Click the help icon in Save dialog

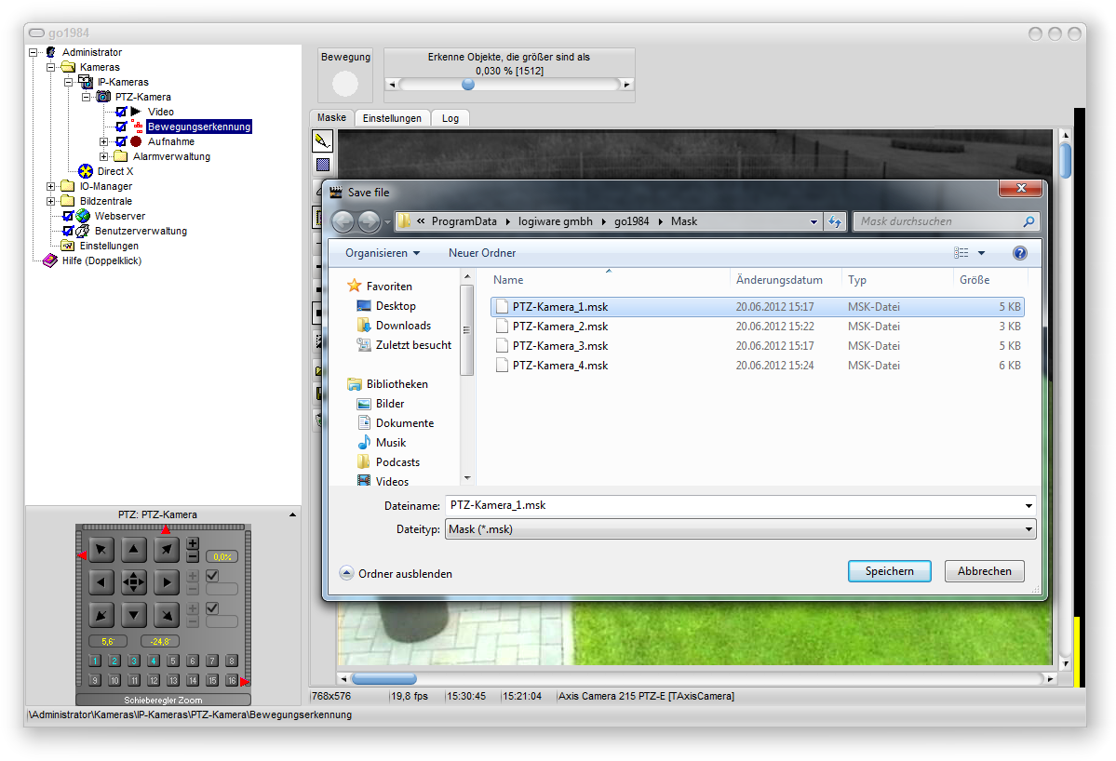1019,253
